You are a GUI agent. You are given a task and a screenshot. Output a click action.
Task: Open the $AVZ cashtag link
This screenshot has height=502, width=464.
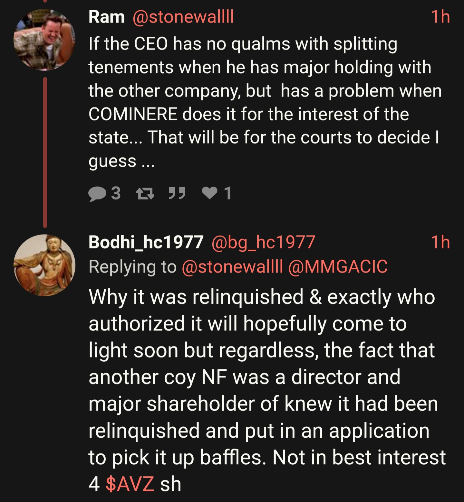130,484
